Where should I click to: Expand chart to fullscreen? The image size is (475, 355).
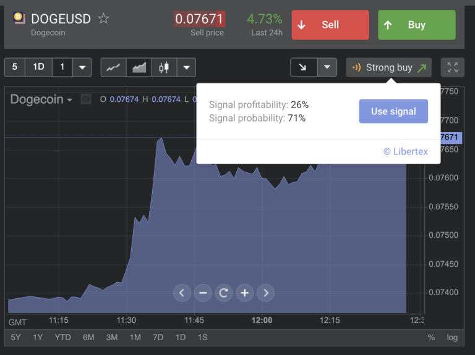[x=453, y=67]
